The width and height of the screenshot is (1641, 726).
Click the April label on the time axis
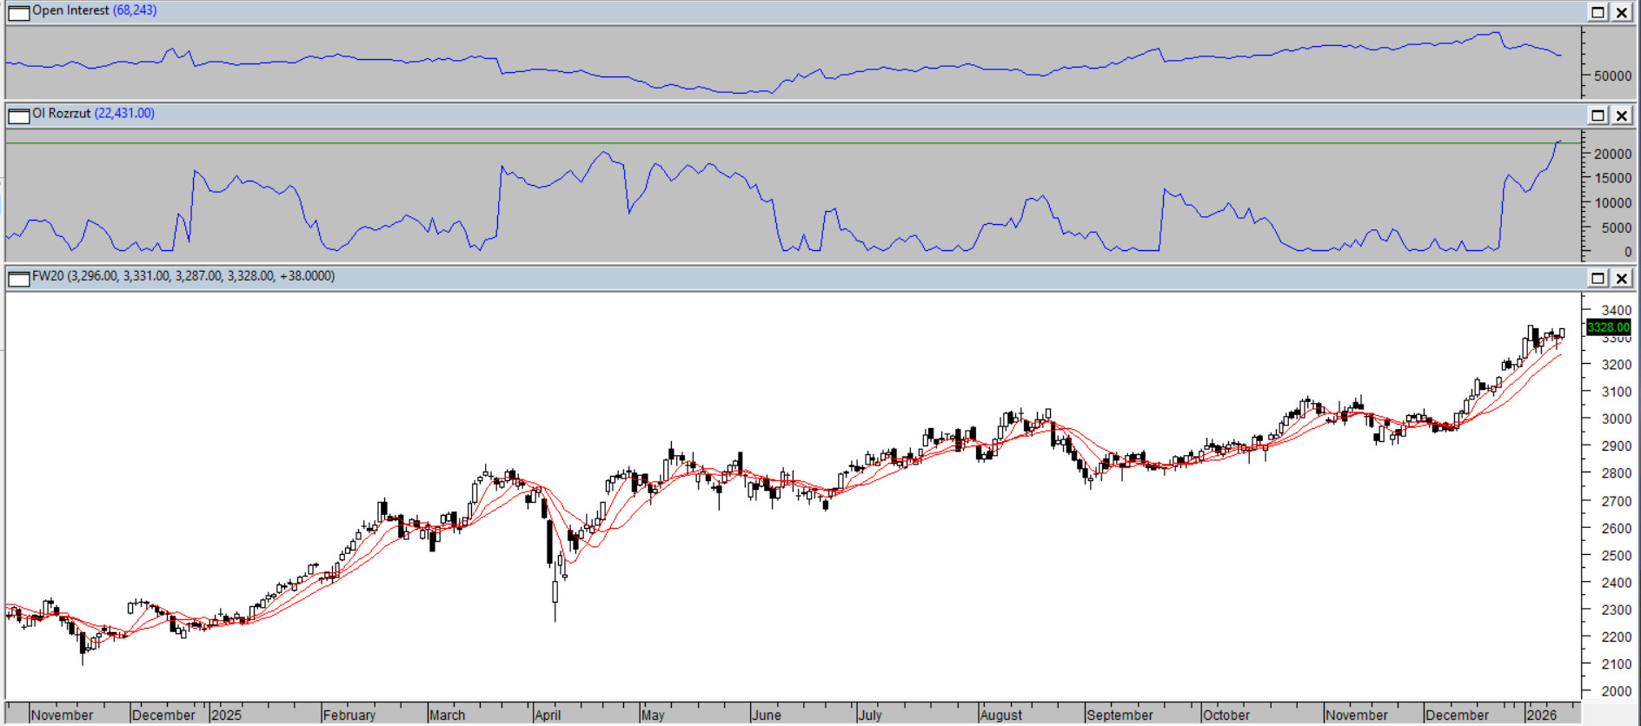(x=548, y=715)
